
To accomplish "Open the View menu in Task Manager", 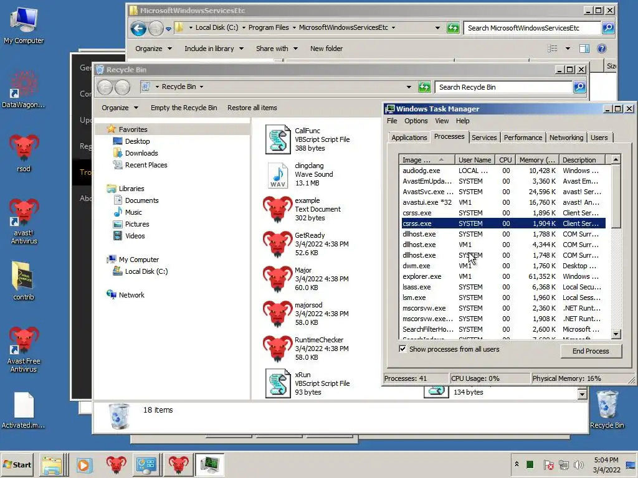I will click(442, 121).
